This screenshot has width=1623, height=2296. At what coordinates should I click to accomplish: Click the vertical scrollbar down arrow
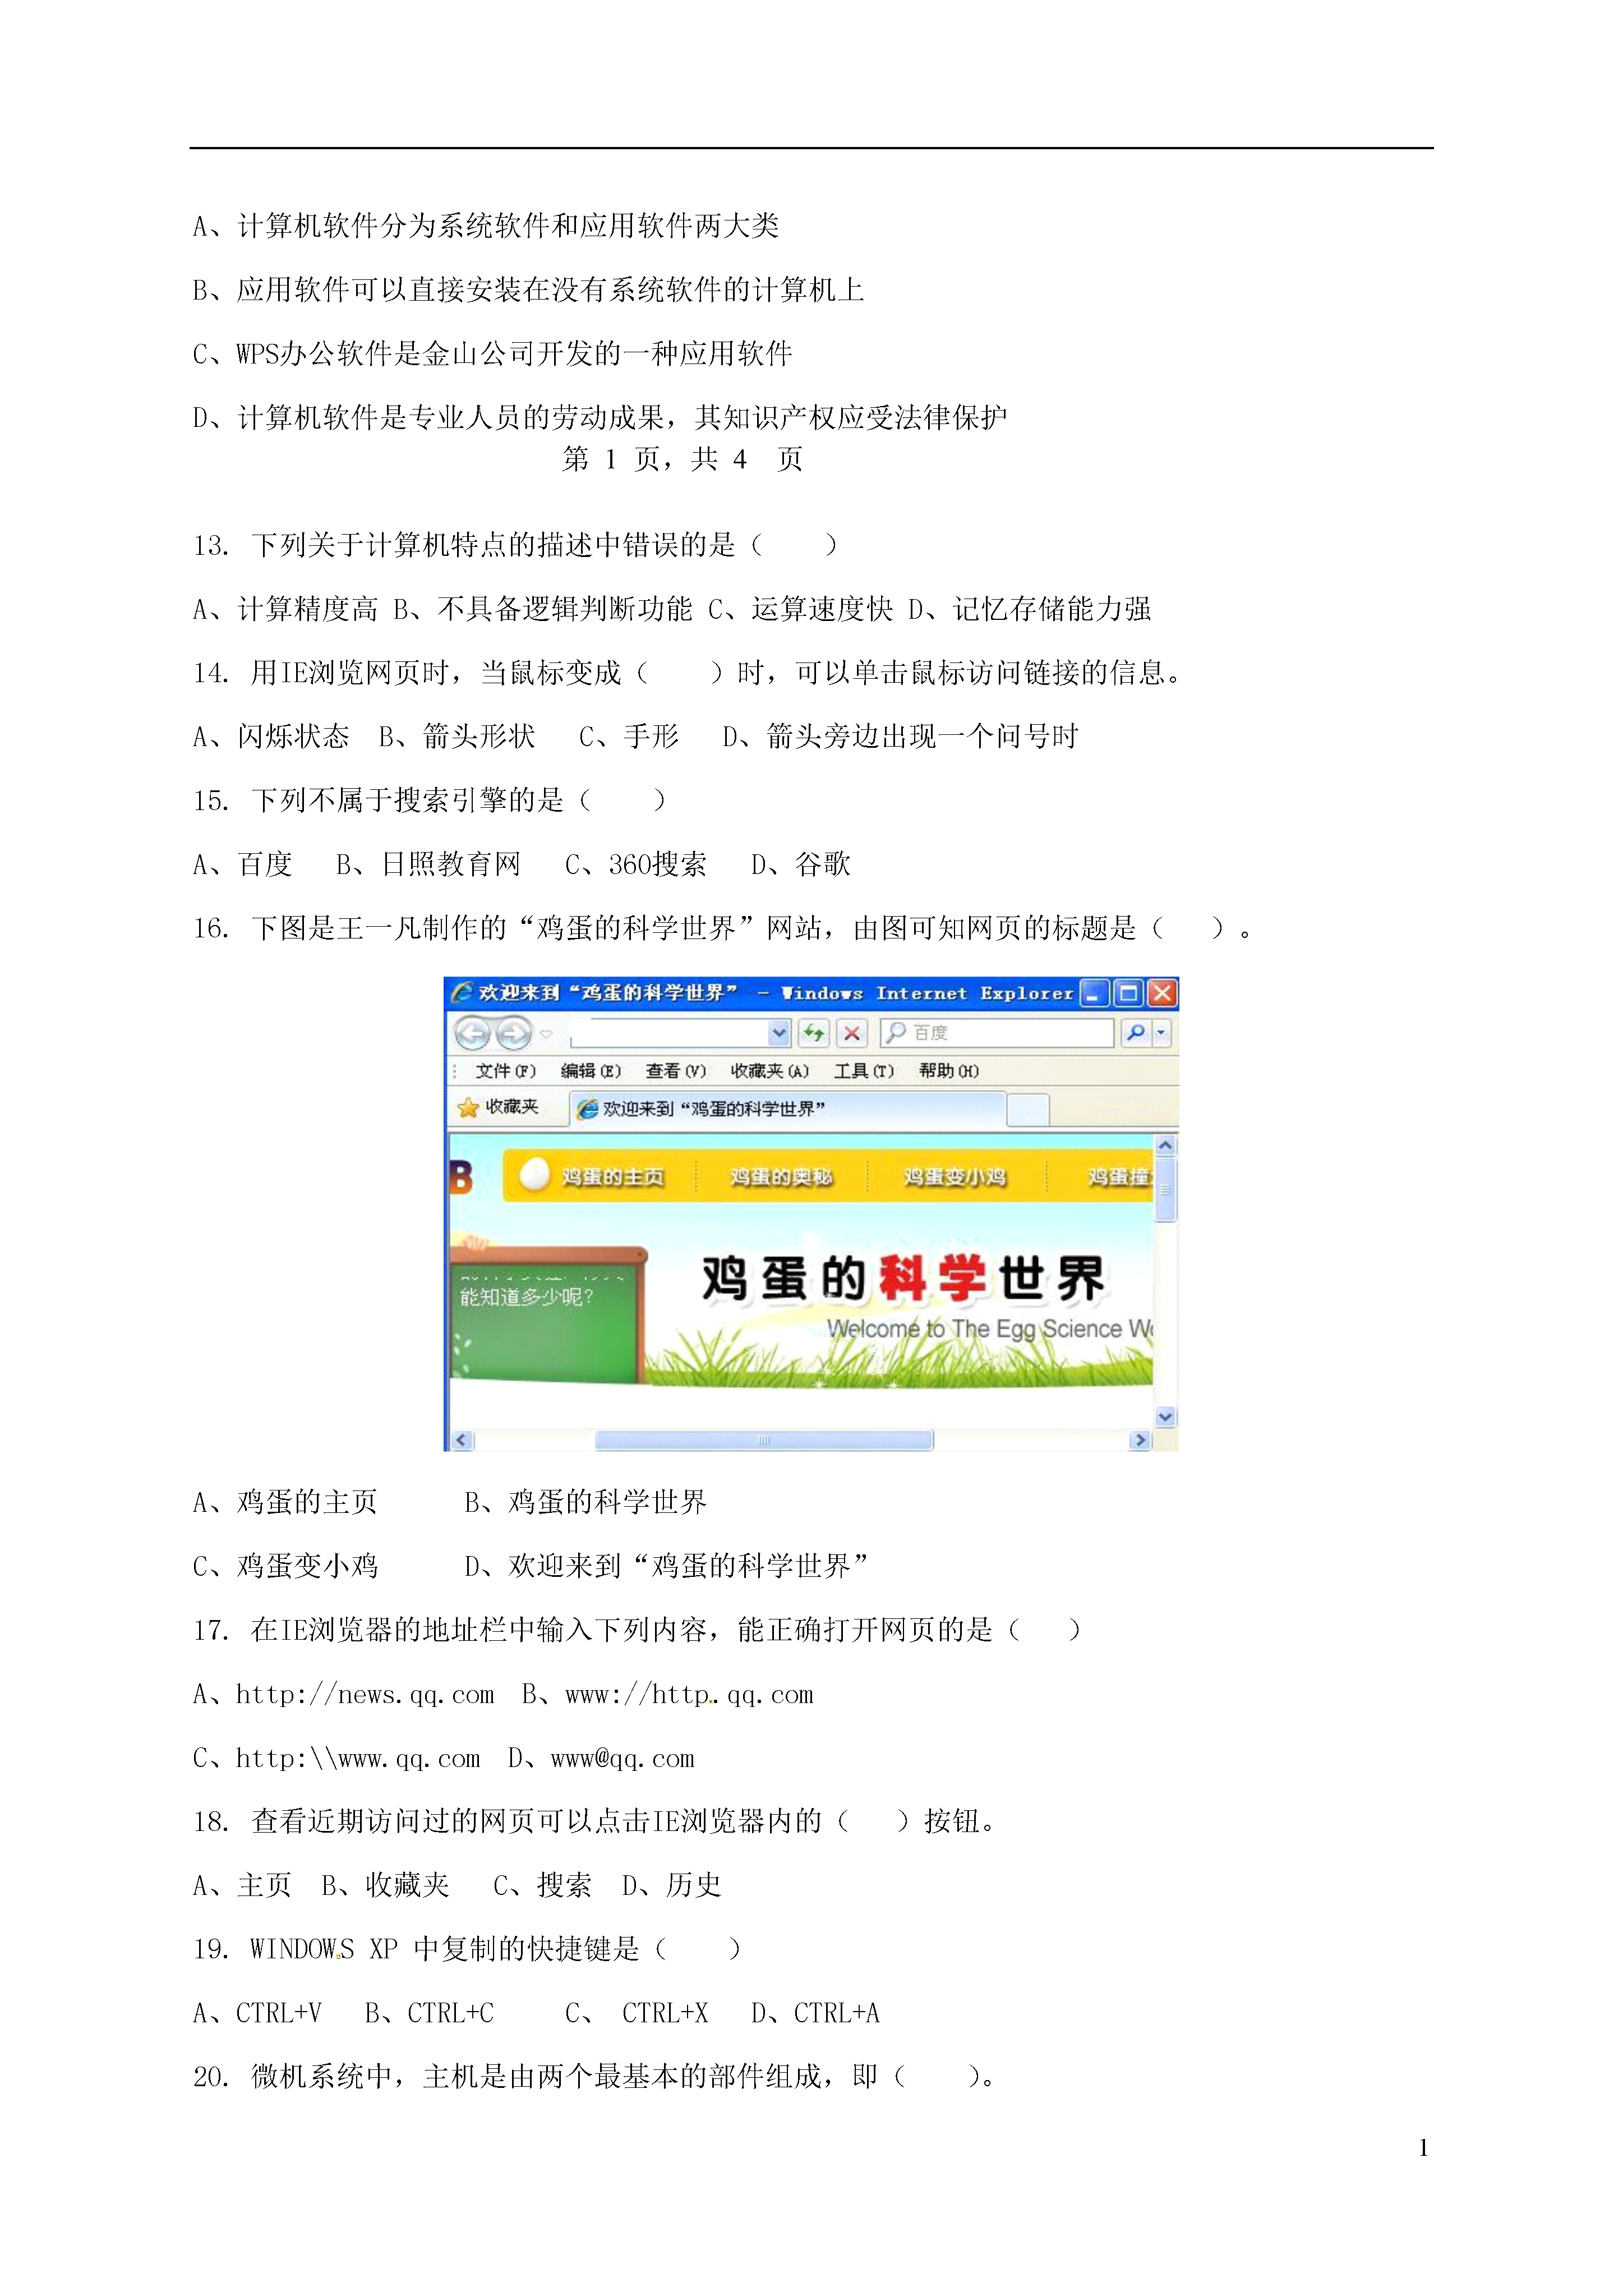[1165, 1416]
